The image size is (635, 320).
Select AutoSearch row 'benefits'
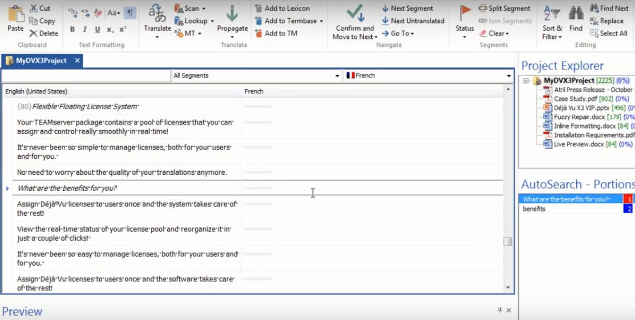(570, 209)
